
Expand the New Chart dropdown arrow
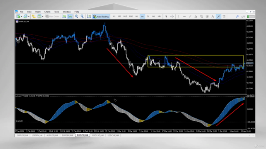21,17
